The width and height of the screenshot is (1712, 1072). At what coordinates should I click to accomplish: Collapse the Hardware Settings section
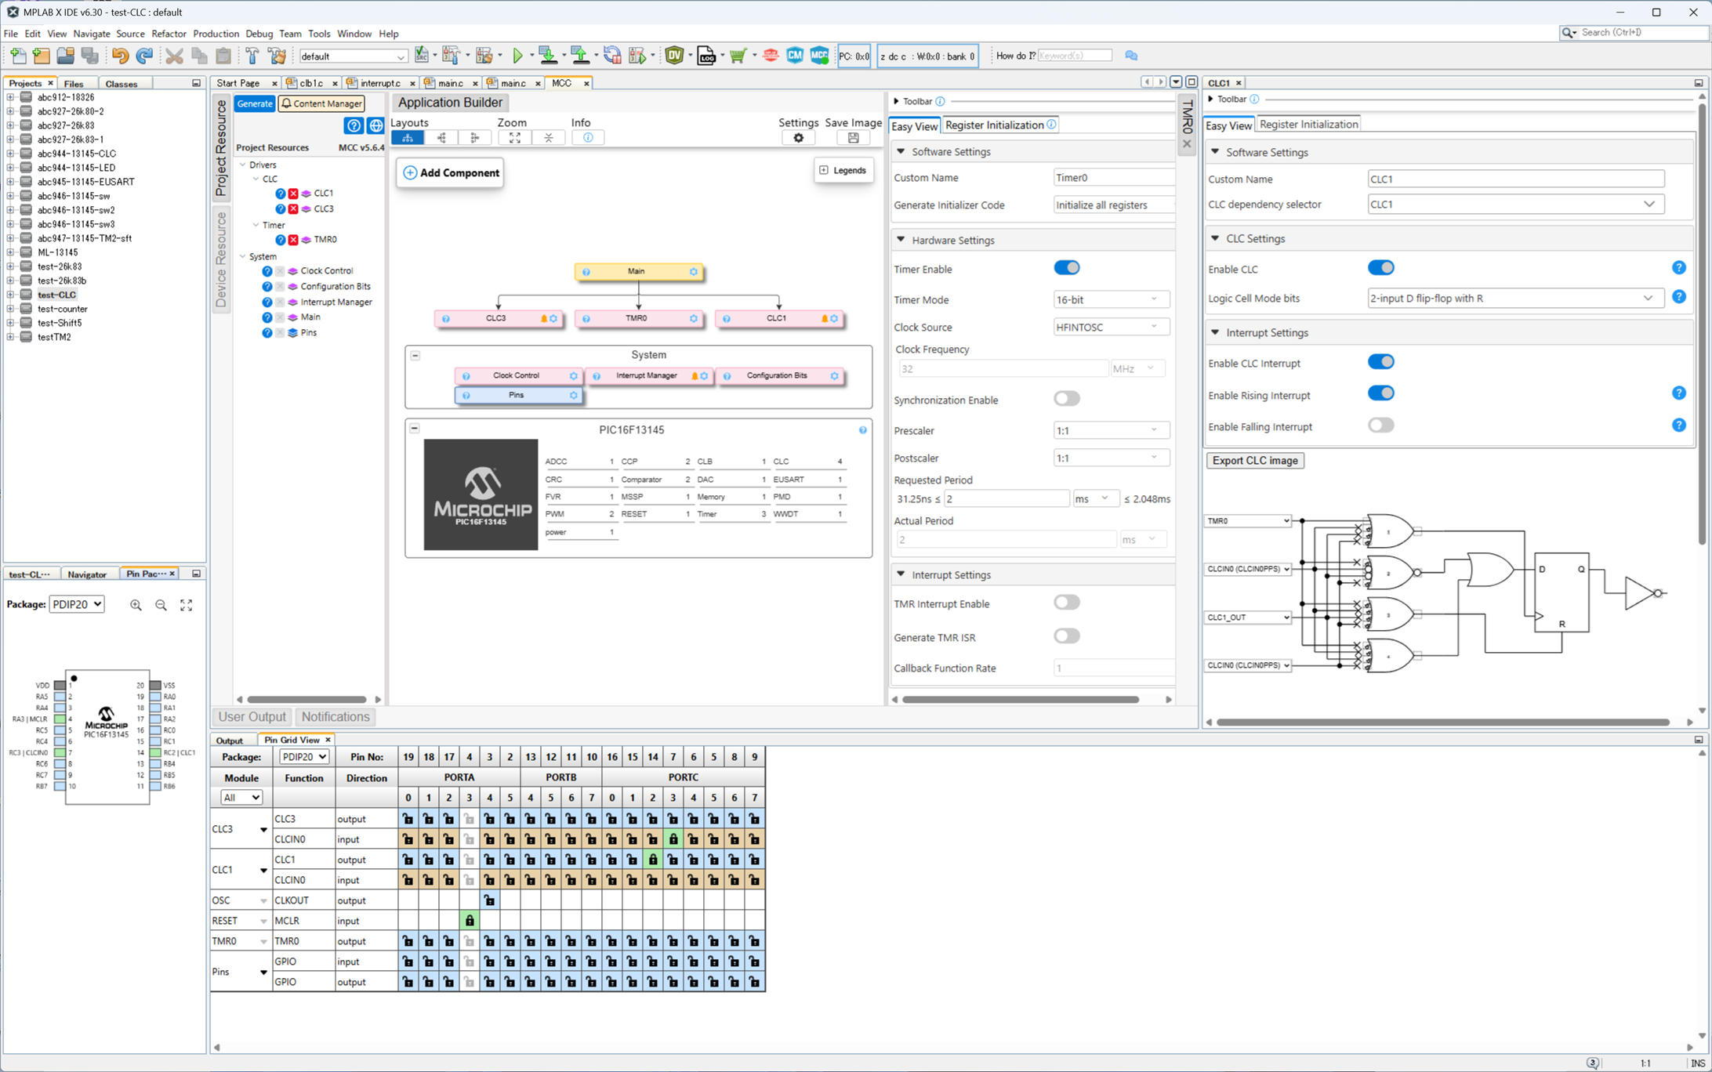(x=901, y=240)
